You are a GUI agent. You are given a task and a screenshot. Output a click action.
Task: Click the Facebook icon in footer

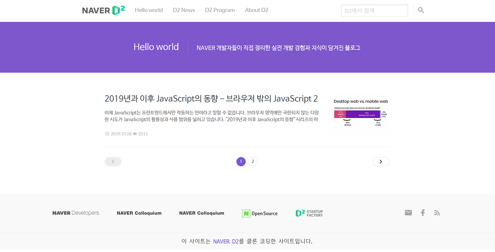423,213
